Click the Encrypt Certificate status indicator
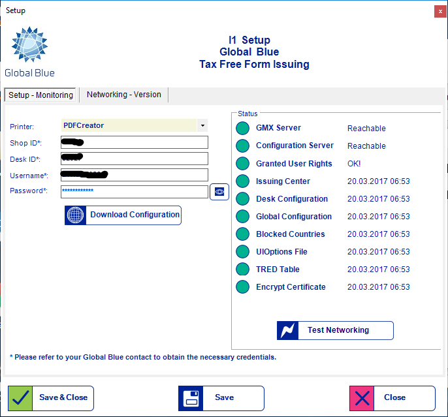The width and height of the screenshot is (448, 417). click(243, 287)
